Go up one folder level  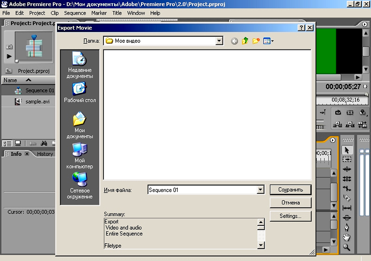245,41
